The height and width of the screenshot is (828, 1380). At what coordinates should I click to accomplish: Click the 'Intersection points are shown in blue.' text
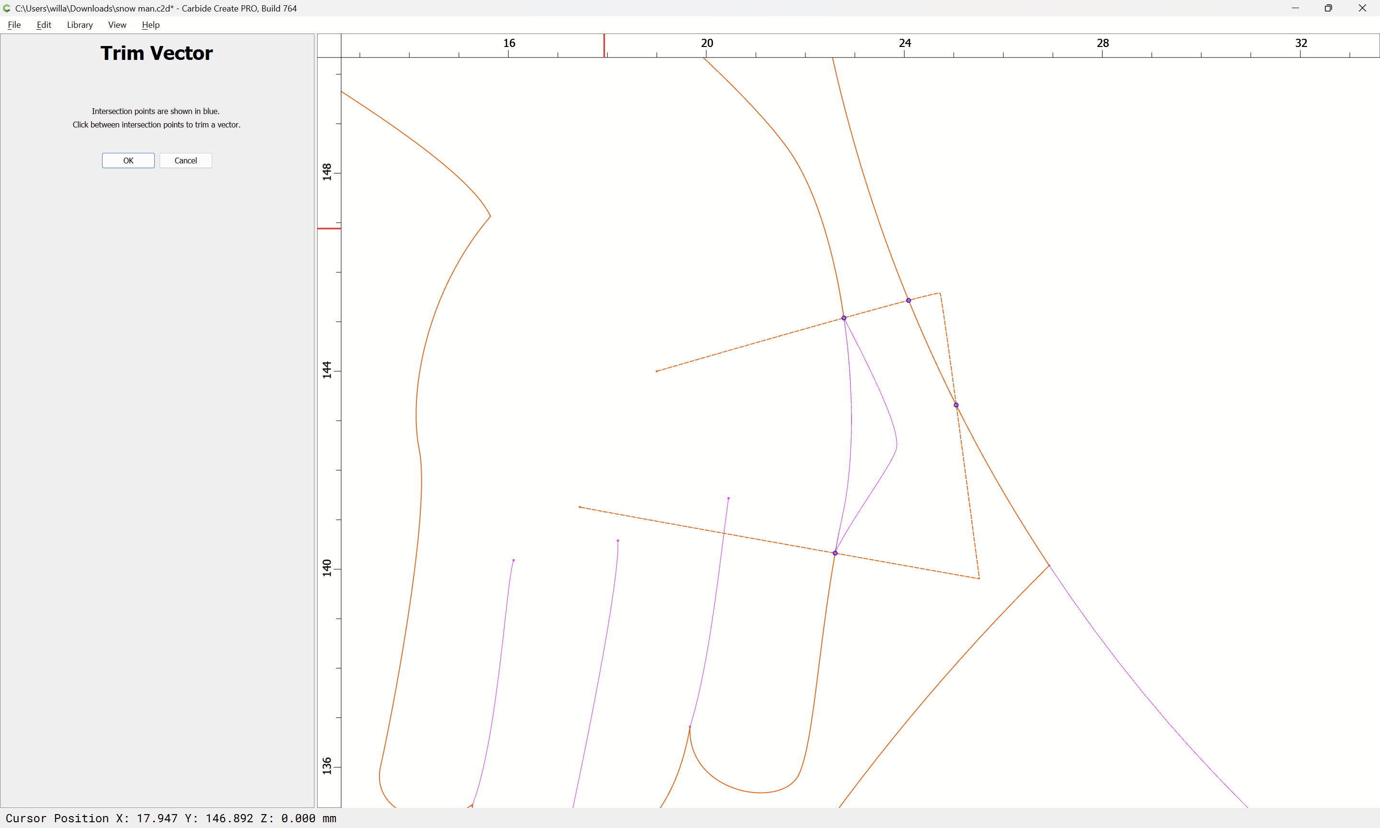tap(156, 112)
